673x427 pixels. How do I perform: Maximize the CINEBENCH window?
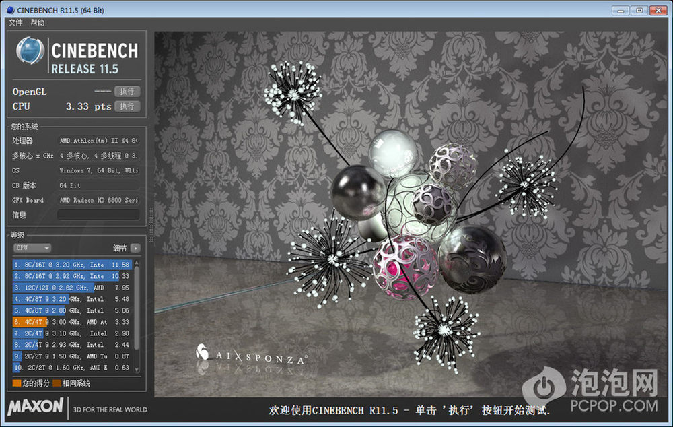[639, 10]
